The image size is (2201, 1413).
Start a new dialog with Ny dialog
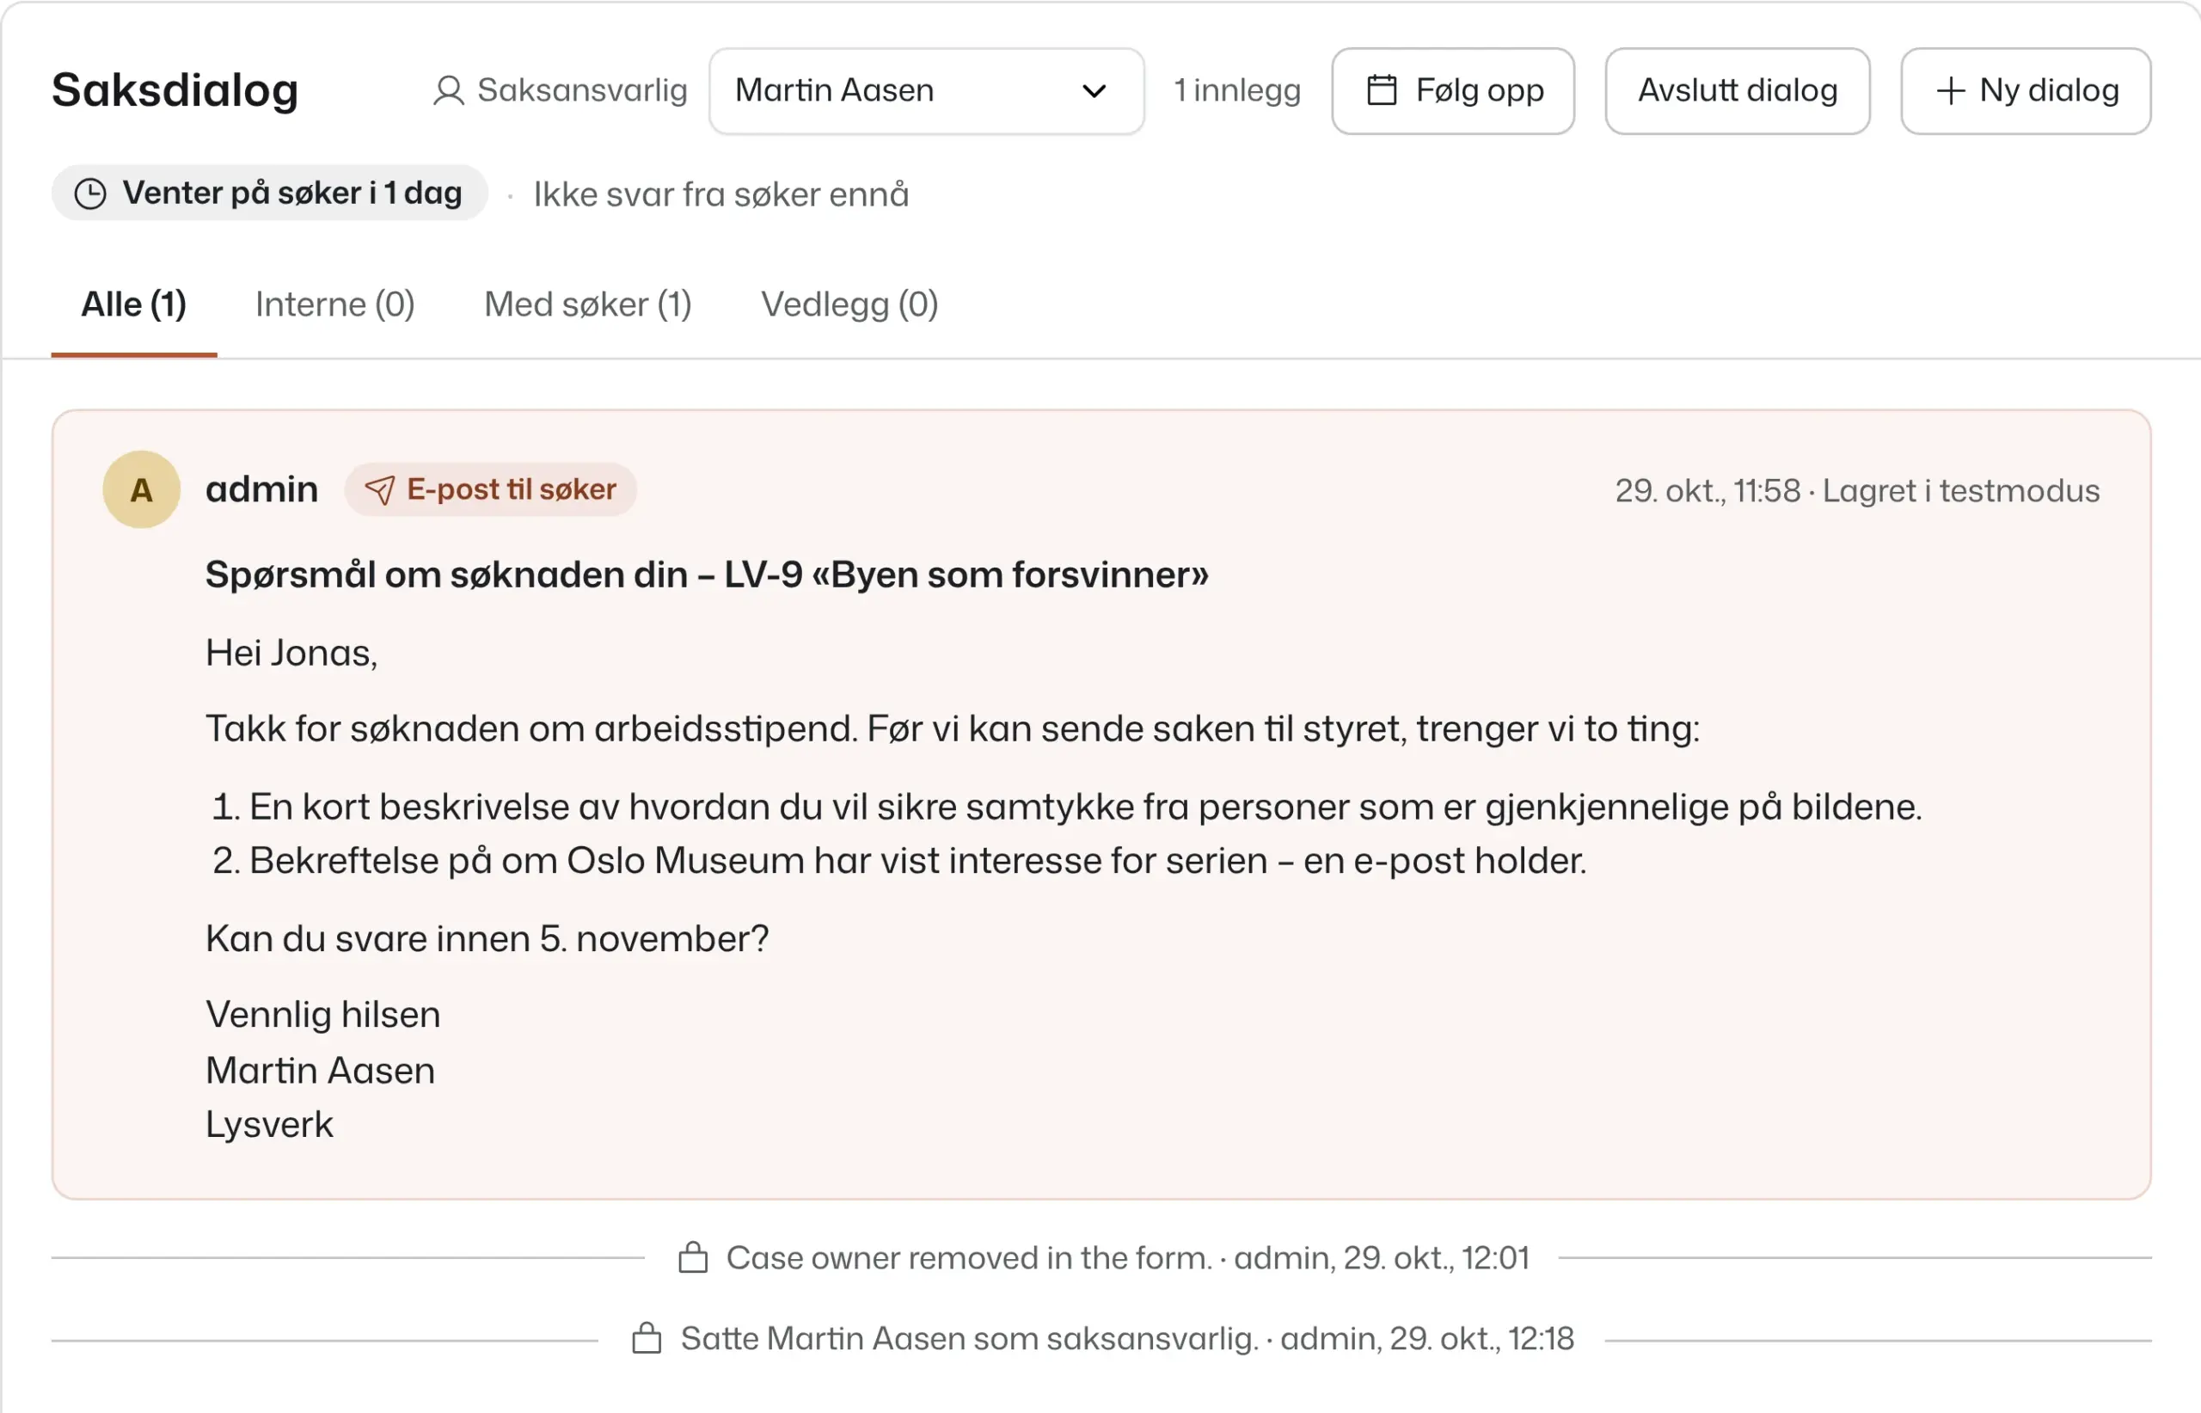point(2026,91)
